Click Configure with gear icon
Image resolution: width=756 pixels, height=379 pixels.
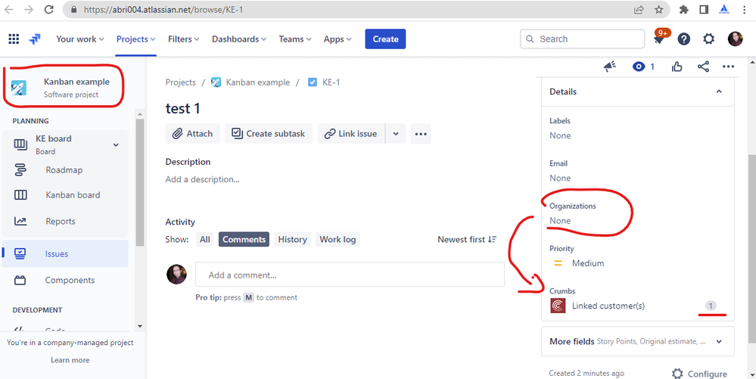click(x=699, y=374)
